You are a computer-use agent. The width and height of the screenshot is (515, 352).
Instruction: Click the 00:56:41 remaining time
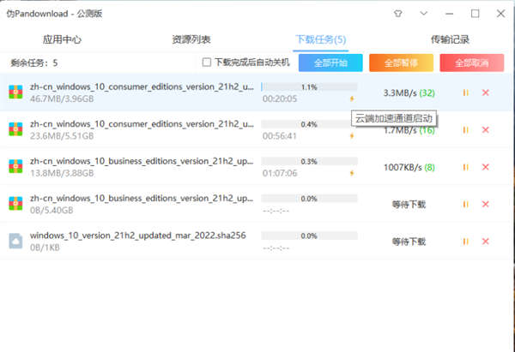(280, 135)
